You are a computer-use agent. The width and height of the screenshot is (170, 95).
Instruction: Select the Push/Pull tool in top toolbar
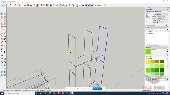coord(25,5)
